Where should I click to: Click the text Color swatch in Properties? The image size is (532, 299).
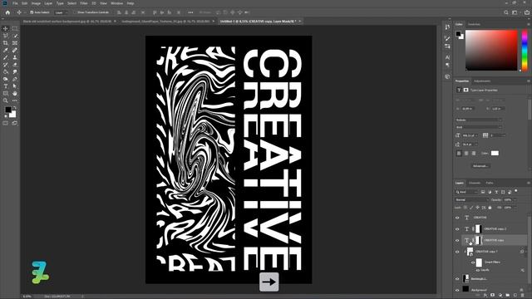tap(495, 153)
